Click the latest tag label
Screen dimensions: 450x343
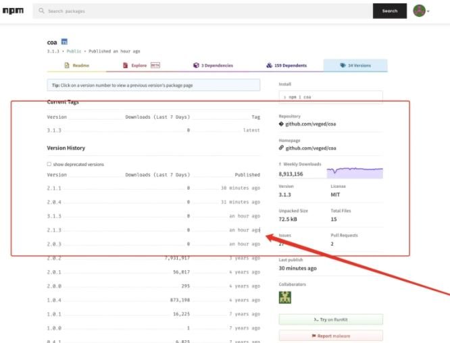coord(251,130)
